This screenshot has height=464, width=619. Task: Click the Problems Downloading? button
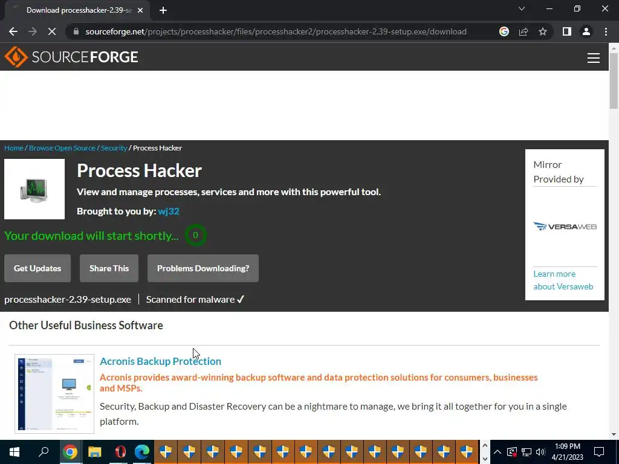(x=203, y=268)
